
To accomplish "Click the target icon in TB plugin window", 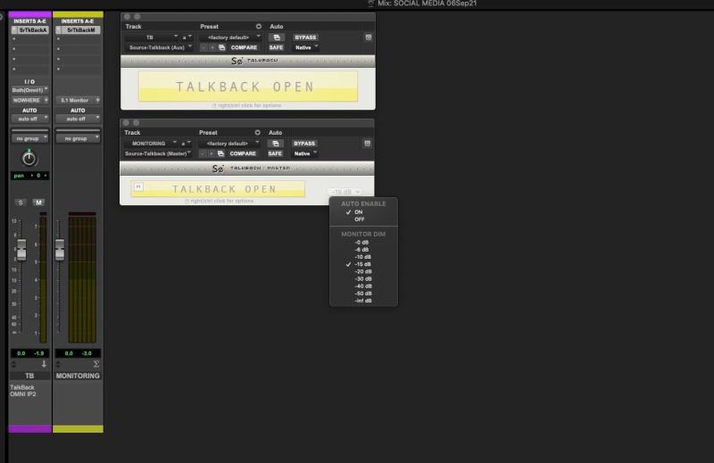I will pyautogui.click(x=368, y=37).
